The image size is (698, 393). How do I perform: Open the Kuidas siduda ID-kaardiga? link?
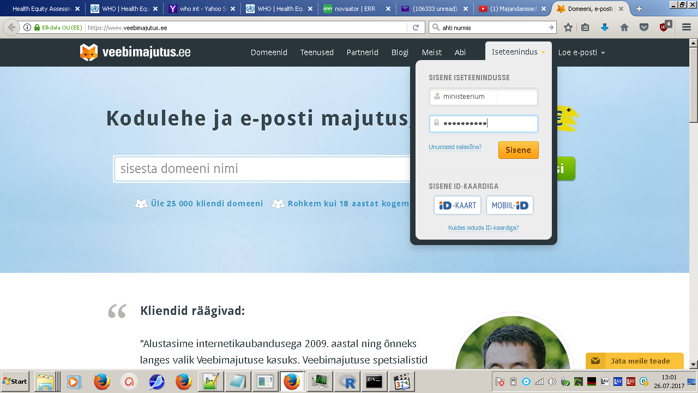tap(483, 228)
